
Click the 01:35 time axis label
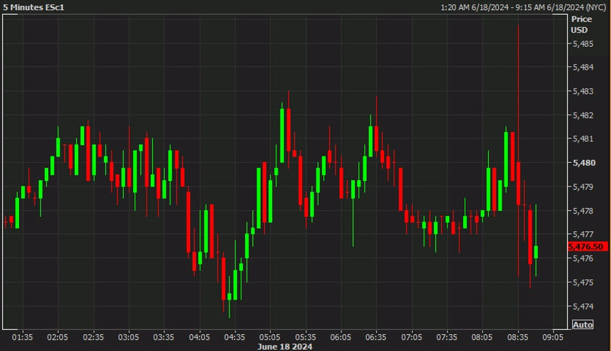click(22, 337)
